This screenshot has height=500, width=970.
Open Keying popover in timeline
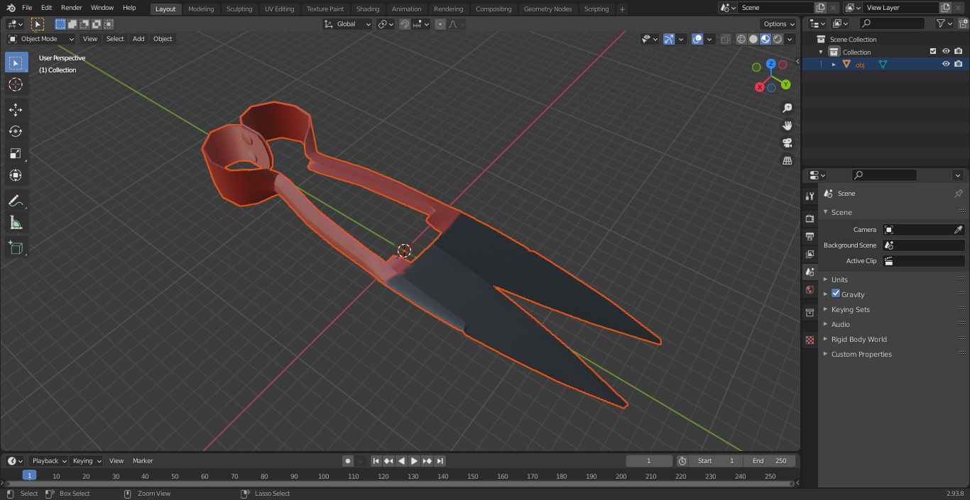(87, 461)
